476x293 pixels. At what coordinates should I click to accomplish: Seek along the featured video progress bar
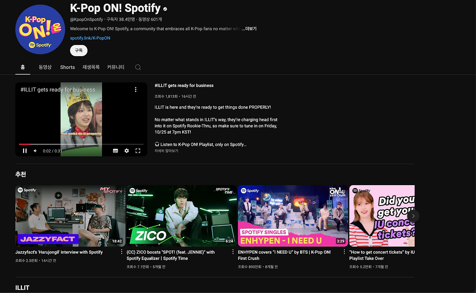(x=81, y=144)
